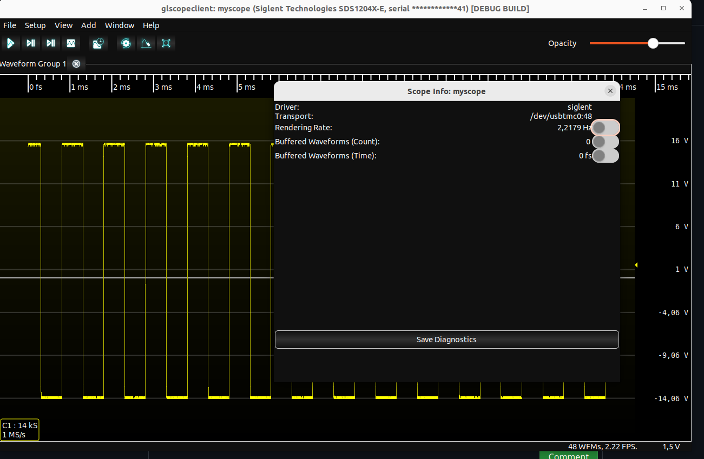
Task: Enter fullscreen mode
Action: [x=166, y=43]
